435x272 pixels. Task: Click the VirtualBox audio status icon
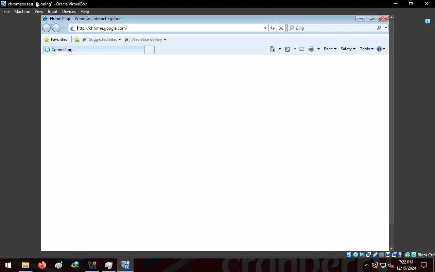tap(362, 255)
